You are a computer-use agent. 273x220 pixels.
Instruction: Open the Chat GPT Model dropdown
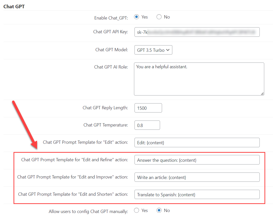[153, 50]
